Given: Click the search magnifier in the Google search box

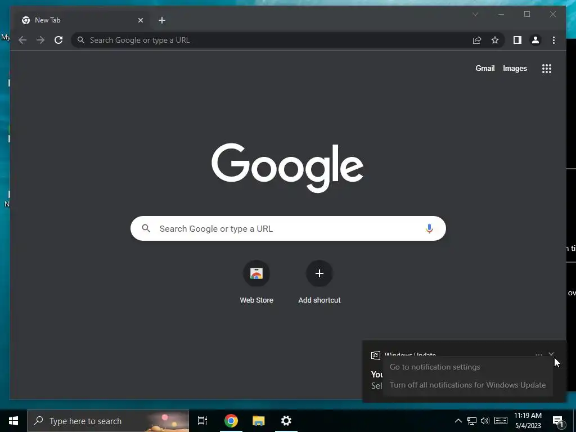Looking at the screenshot, I should click(x=146, y=228).
